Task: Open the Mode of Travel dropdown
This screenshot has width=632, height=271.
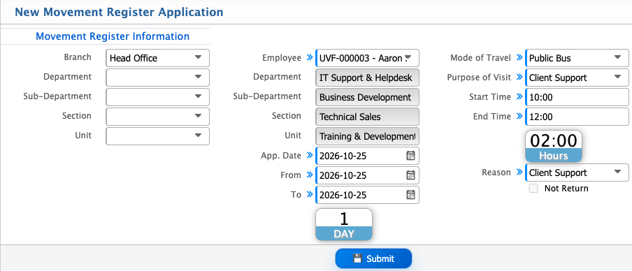Action: click(577, 58)
